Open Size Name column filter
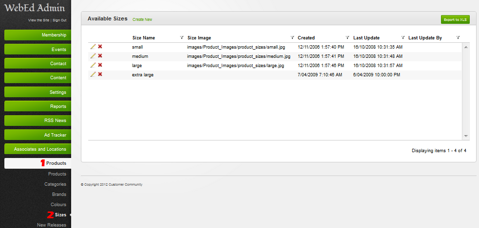479x228 pixels. [x=182, y=37]
